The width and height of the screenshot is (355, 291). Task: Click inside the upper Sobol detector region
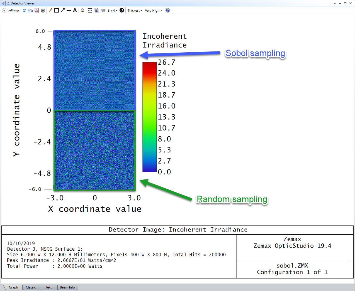[95, 71]
